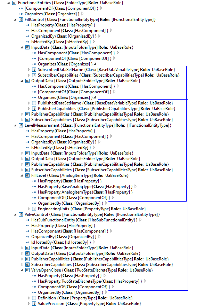The width and height of the screenshot is (204, 306).
Task: Click the IE icon next to FillLevel
Action: click(27, 175)
